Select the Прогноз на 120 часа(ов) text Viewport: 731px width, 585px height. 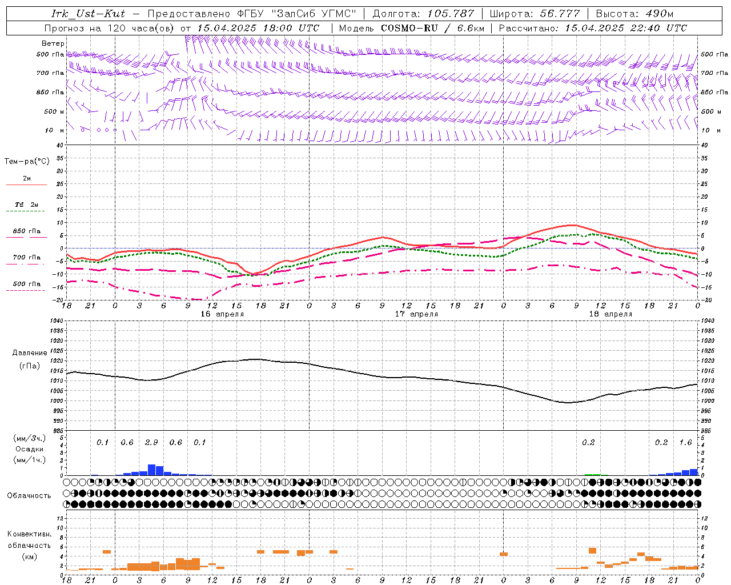click(x=110, y=28)
